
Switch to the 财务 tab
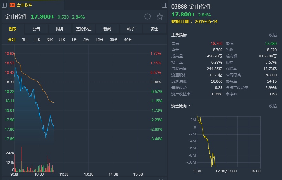click(60, 29)
